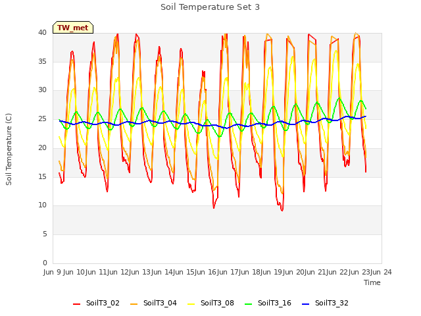Click the green SoilT3_16 legend swatch

click(x=249, y=304)
